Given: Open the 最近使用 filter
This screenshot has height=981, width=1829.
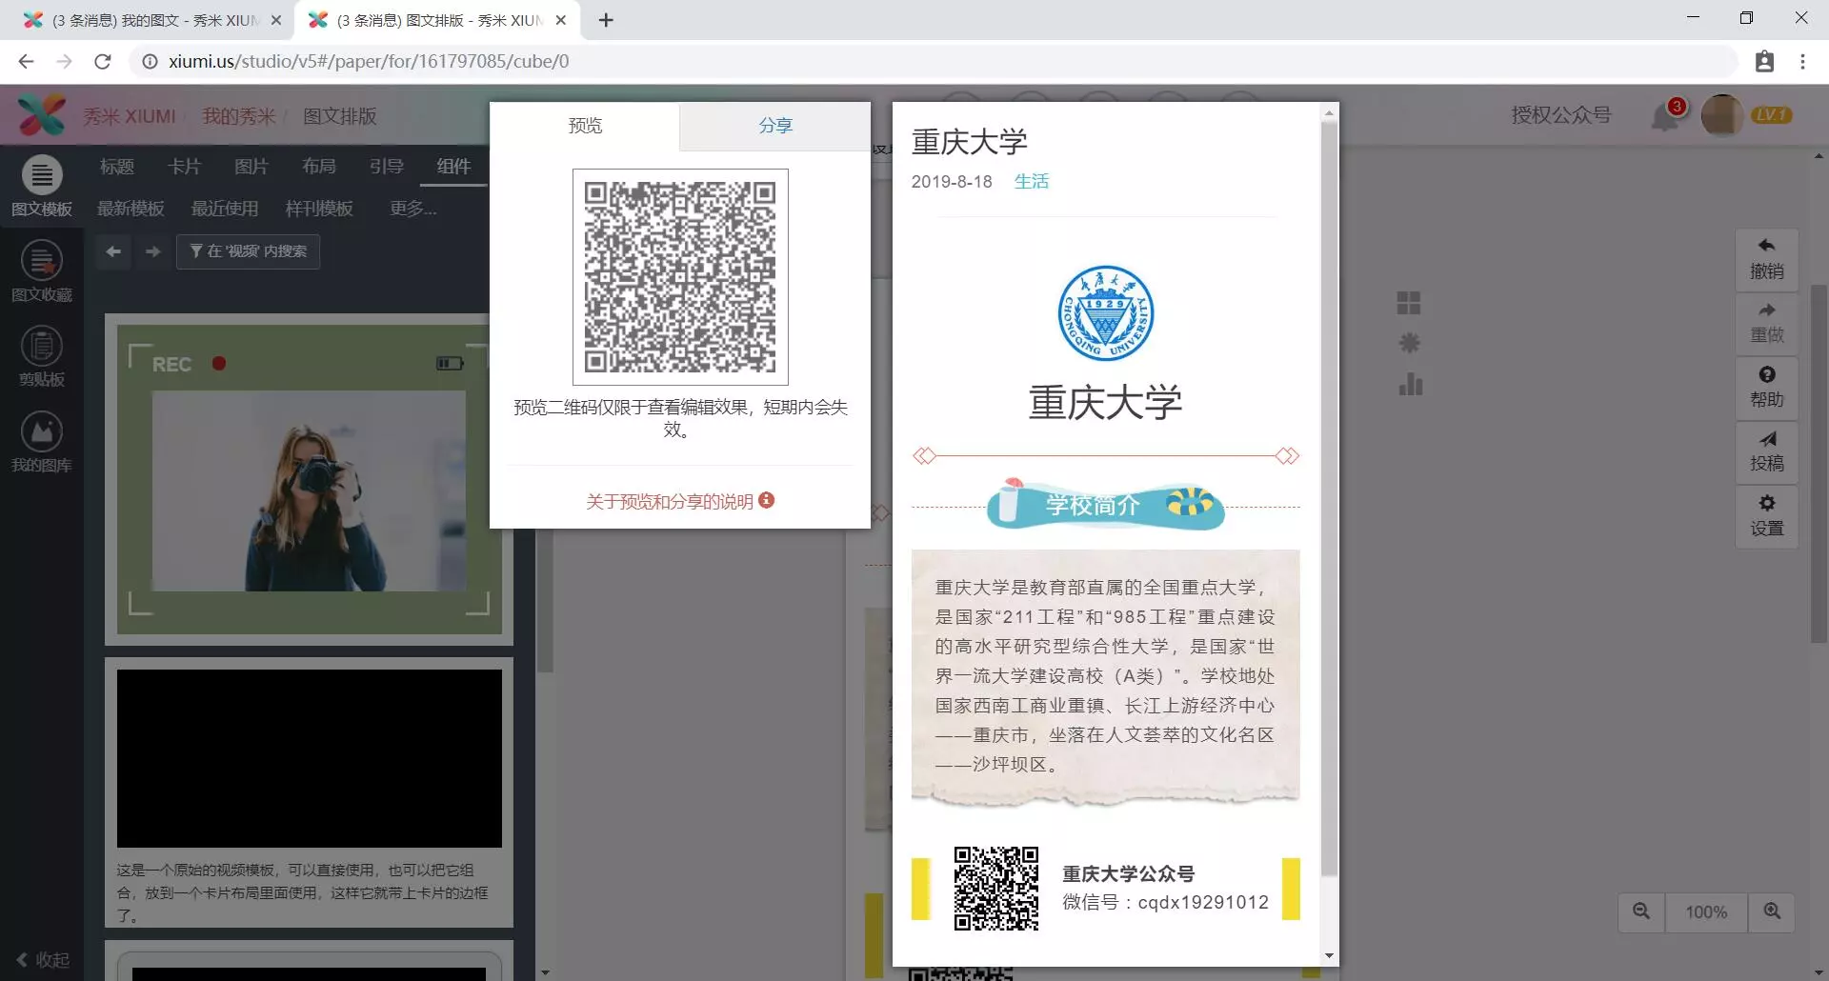Looking at the screenshot, I should coord(225,209).
